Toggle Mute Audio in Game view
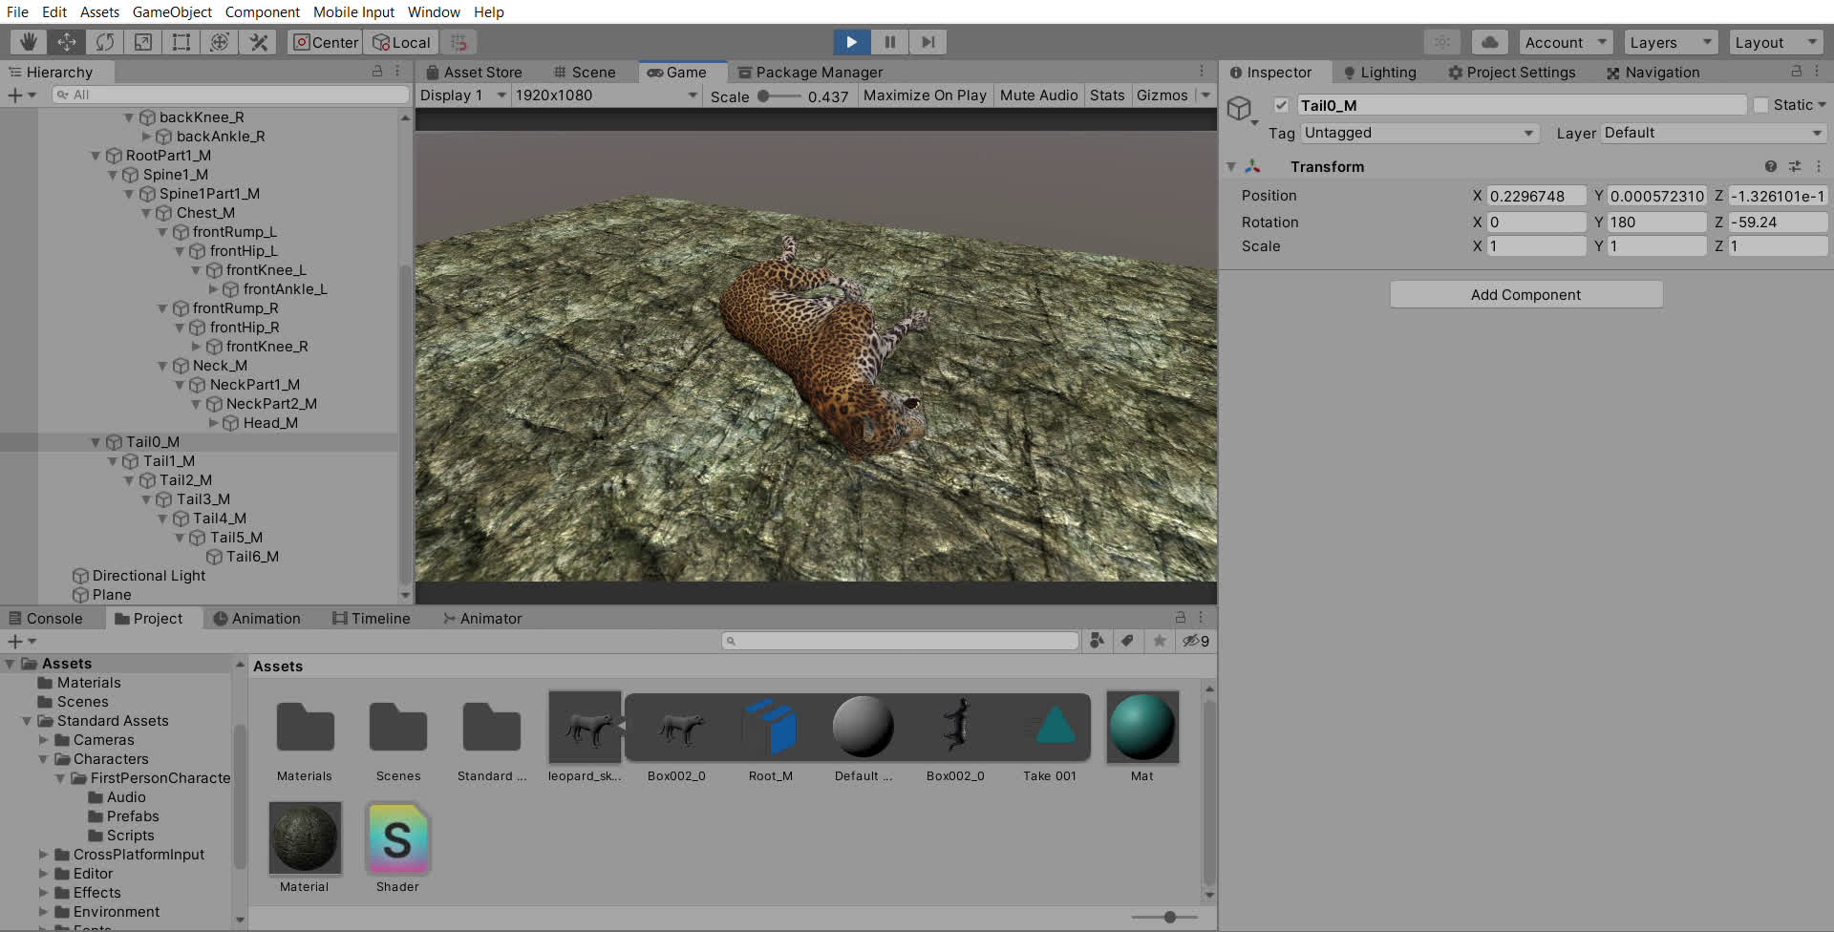This screenshot has width=1834, height=932. (1038, 95)
